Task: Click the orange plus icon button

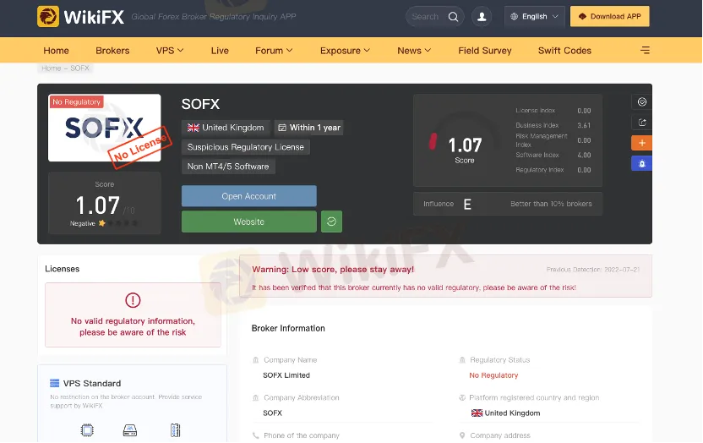Action: [x=641, y=143]
